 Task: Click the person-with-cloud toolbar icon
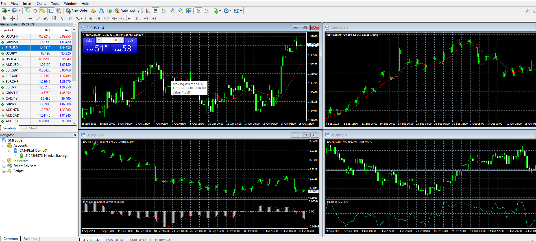click(101, 11)
